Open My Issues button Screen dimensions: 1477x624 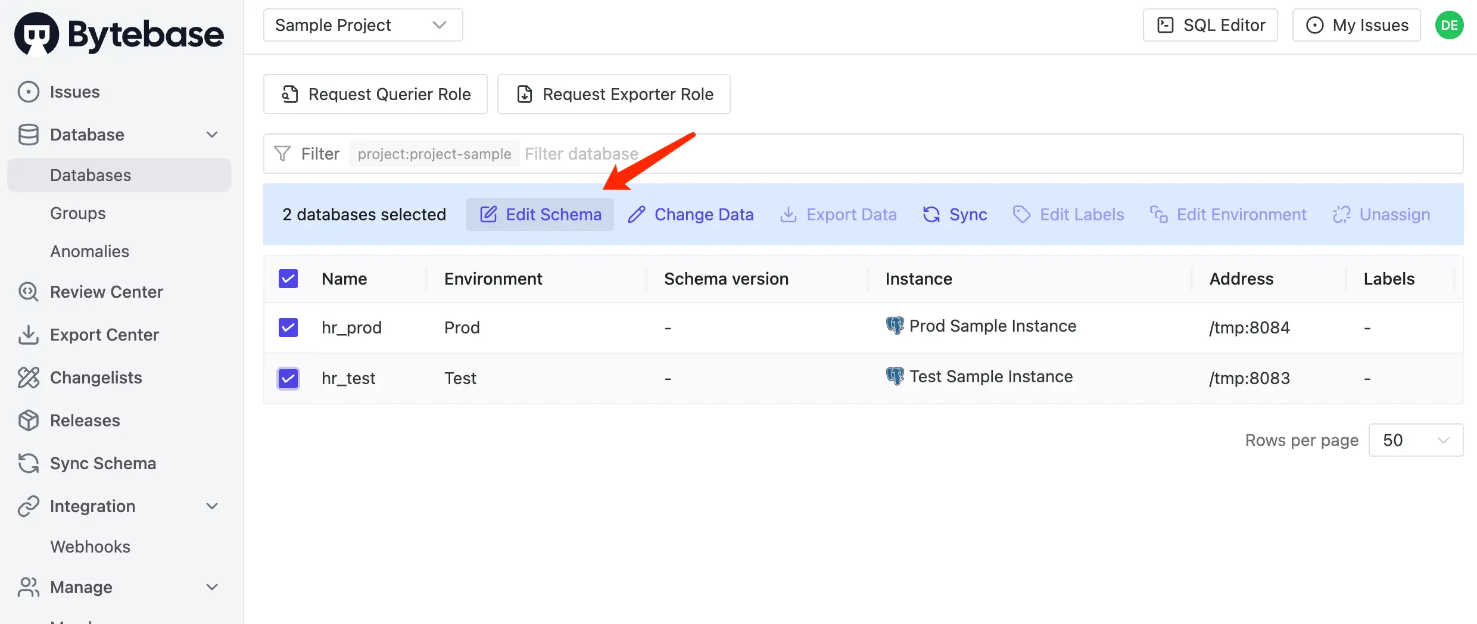click(1357, 25)
